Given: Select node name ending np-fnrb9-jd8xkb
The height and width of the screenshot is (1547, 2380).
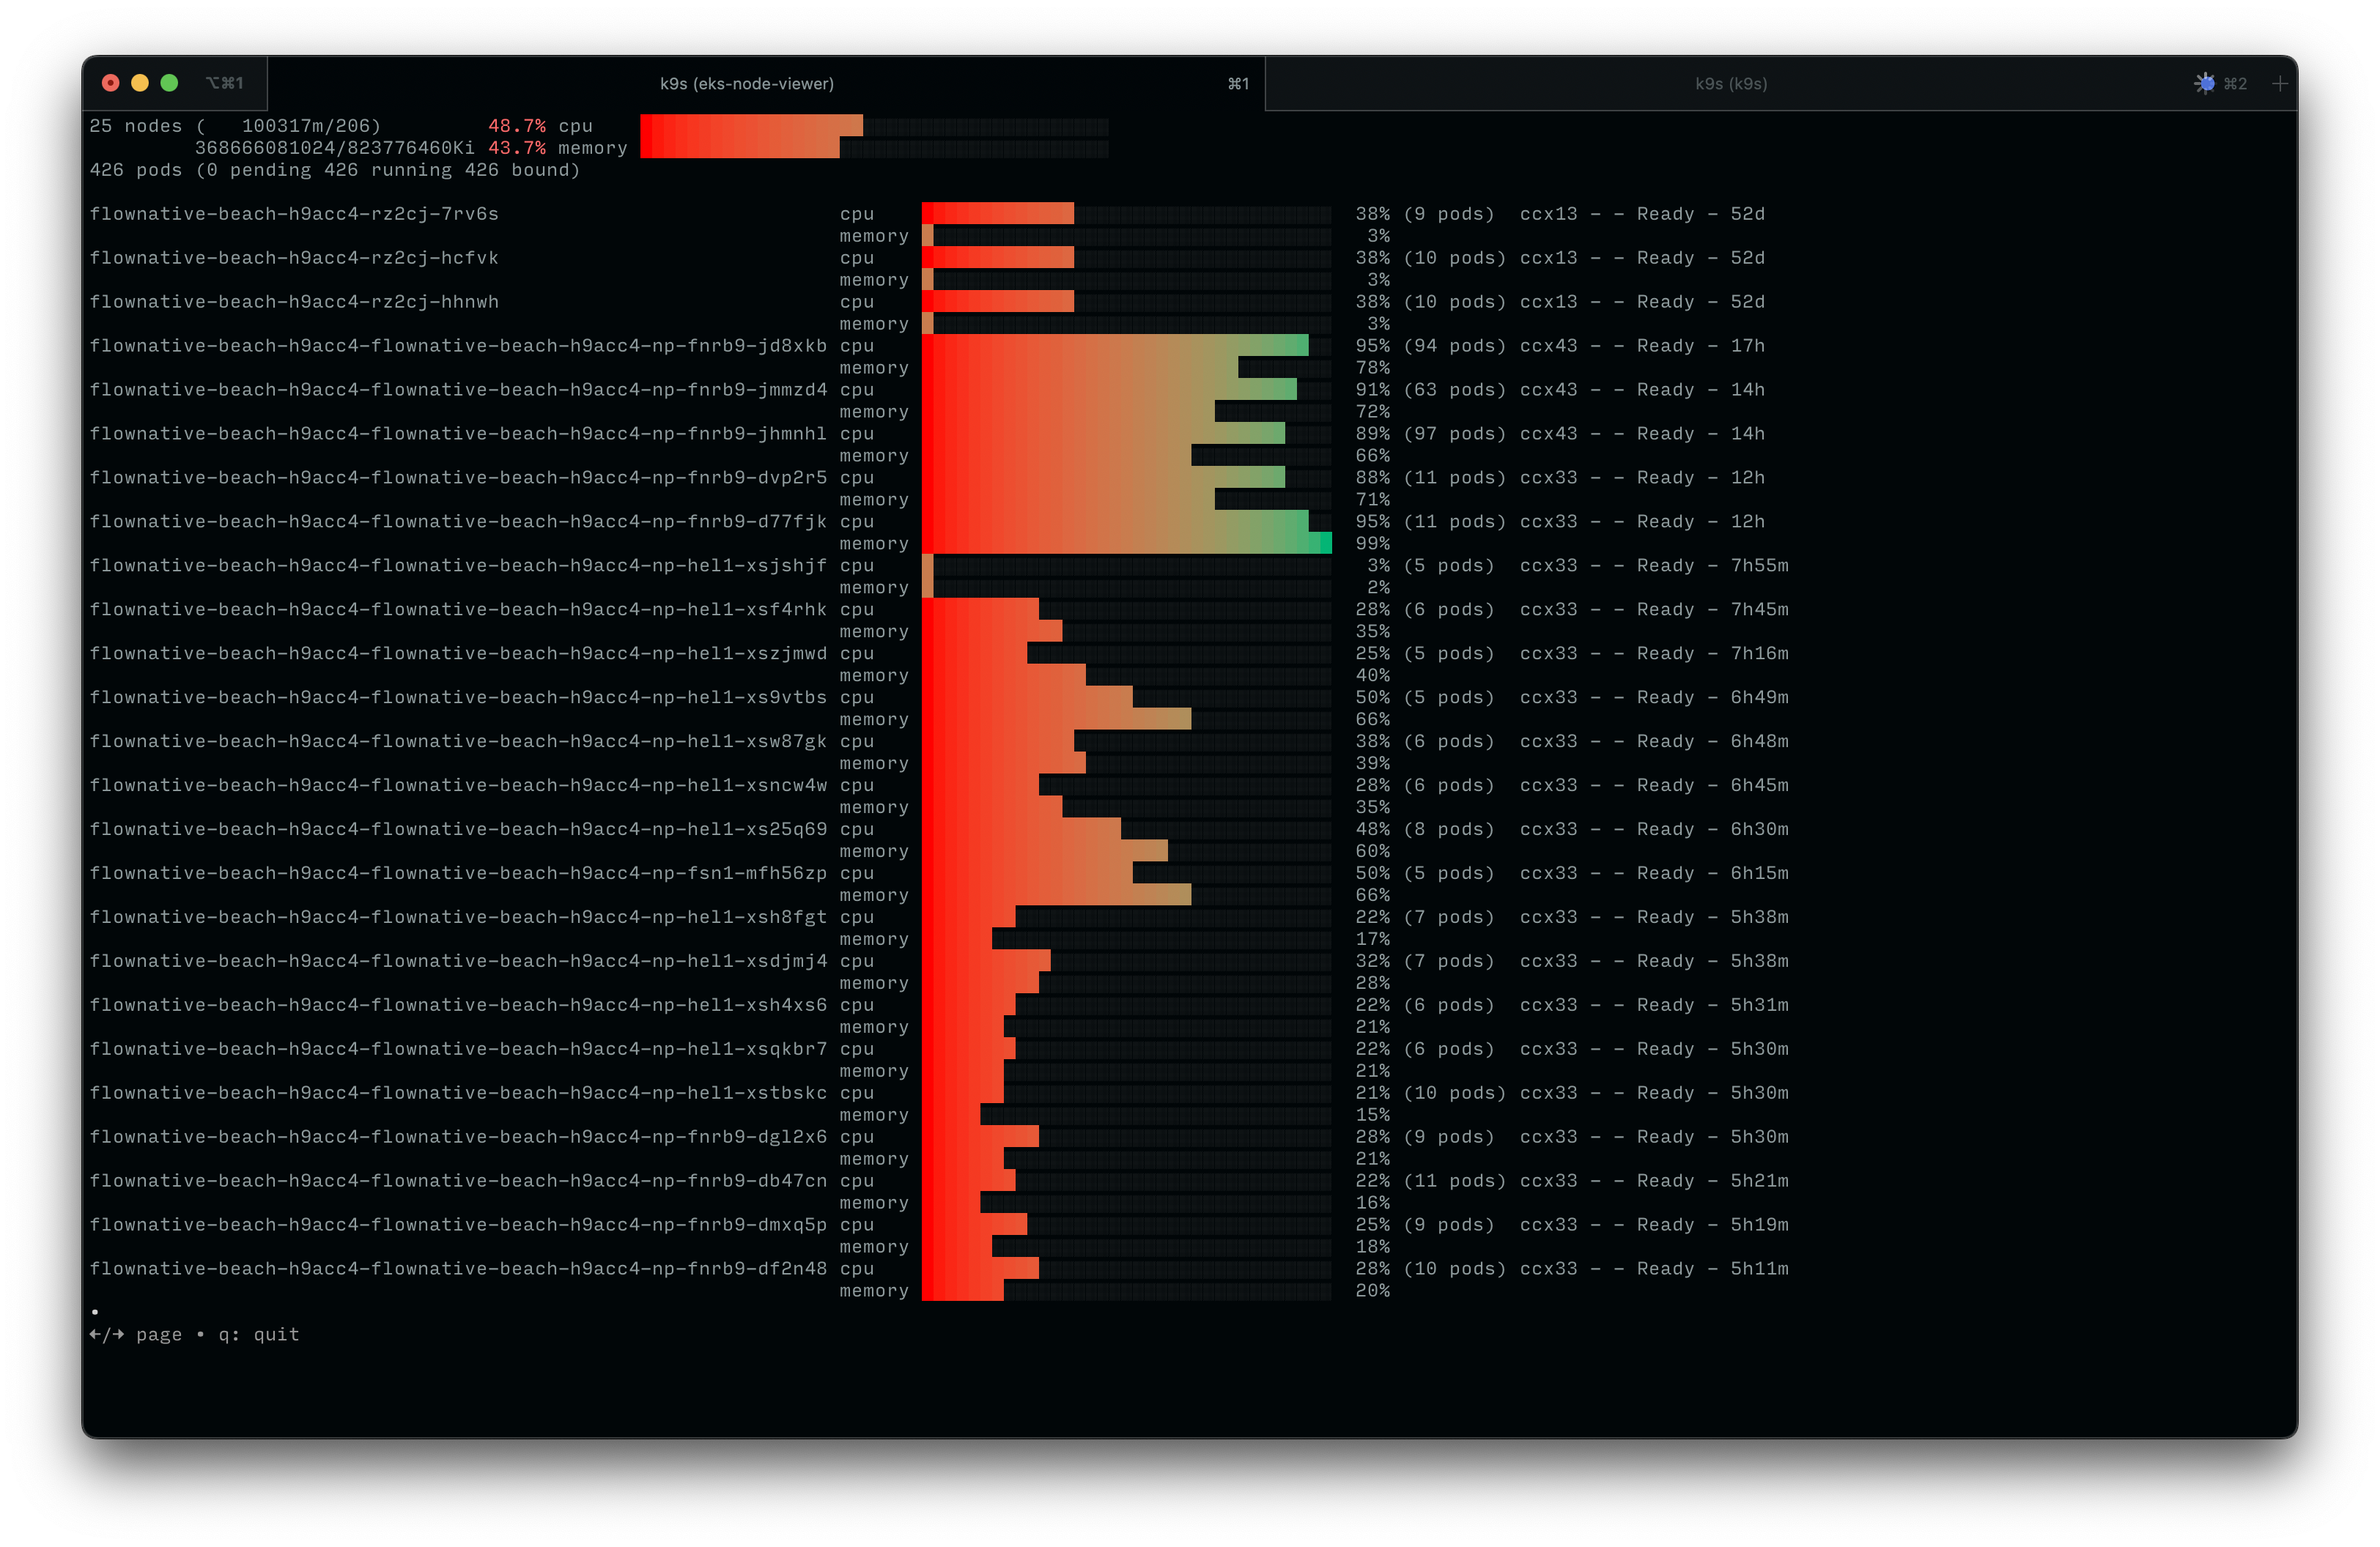Looking at the screenshot, I should point(458,346).
